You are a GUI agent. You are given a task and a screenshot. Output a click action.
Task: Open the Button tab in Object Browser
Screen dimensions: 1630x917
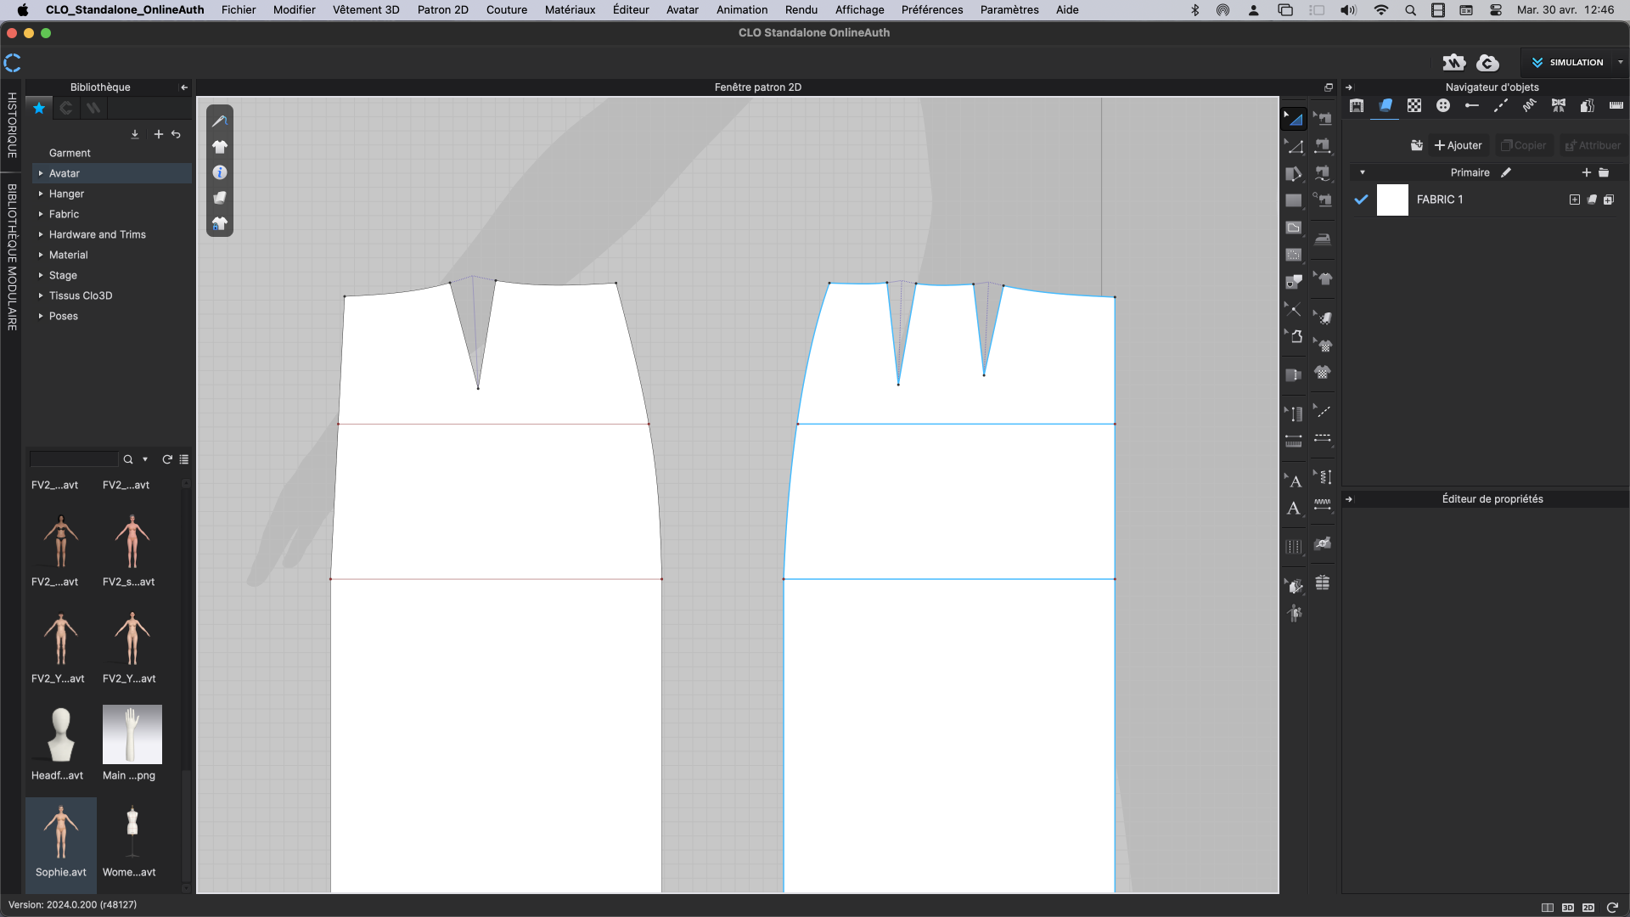[x=1442, y=106]
